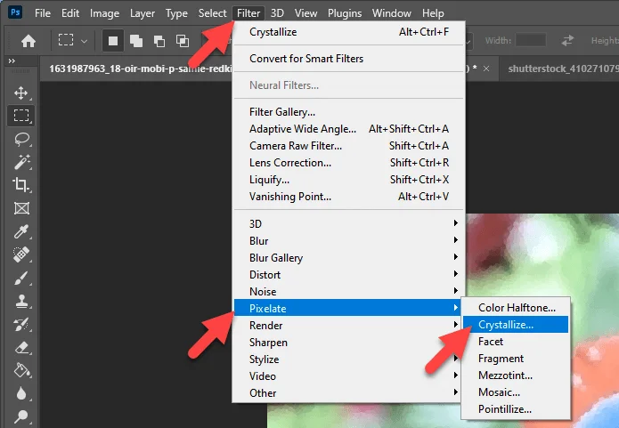
Task: Open Liquify filter
Action: pos(349,180)
